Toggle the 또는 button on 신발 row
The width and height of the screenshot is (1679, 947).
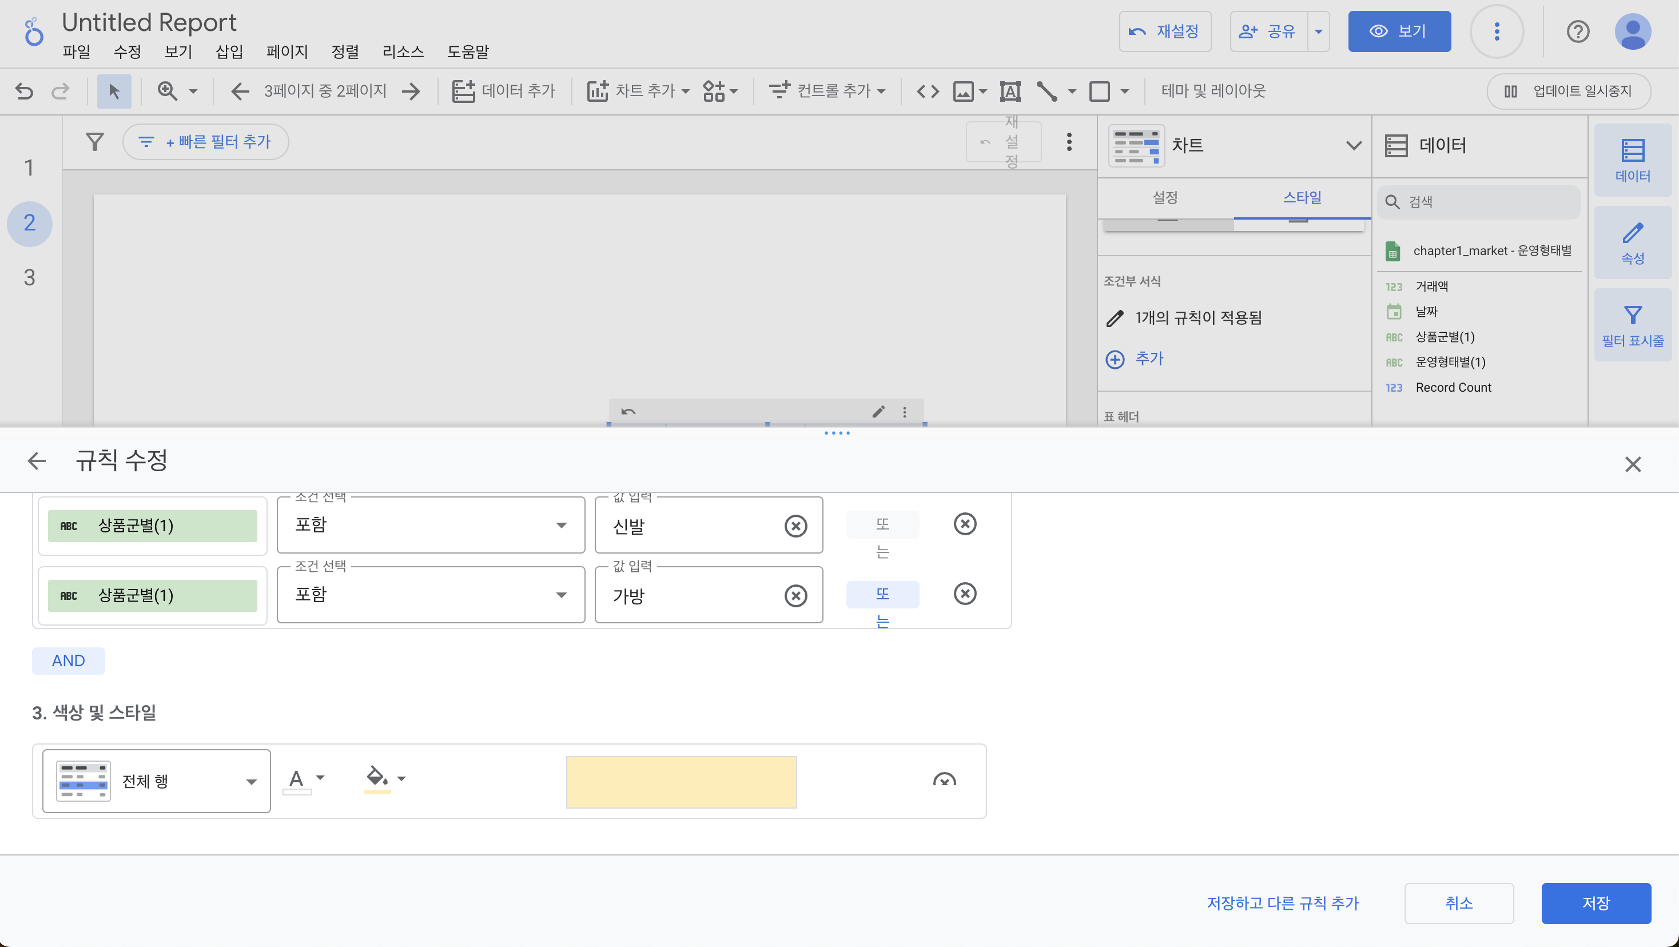[x=882, y=524]
